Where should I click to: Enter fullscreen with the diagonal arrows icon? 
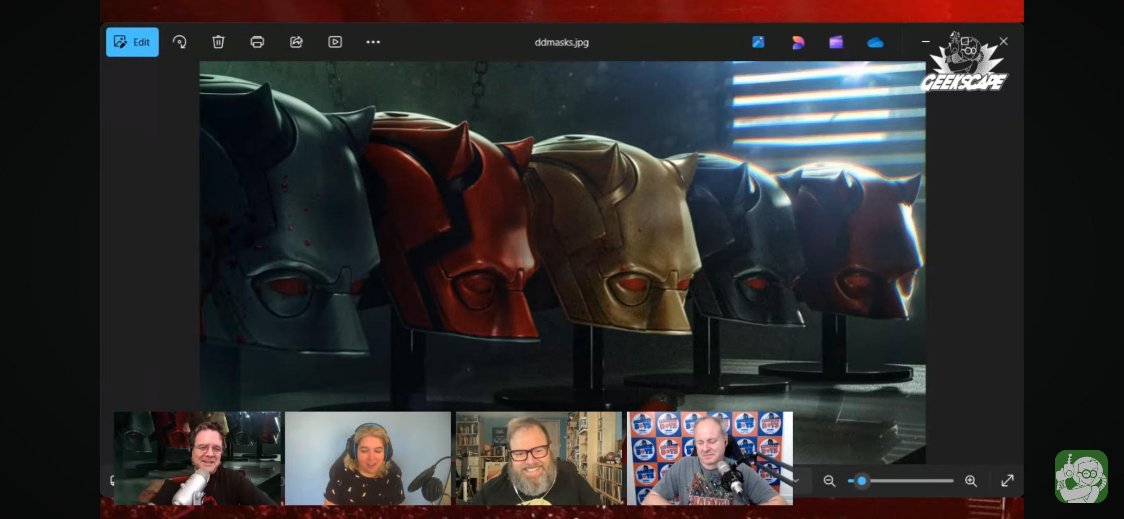tap(1007, 480)
